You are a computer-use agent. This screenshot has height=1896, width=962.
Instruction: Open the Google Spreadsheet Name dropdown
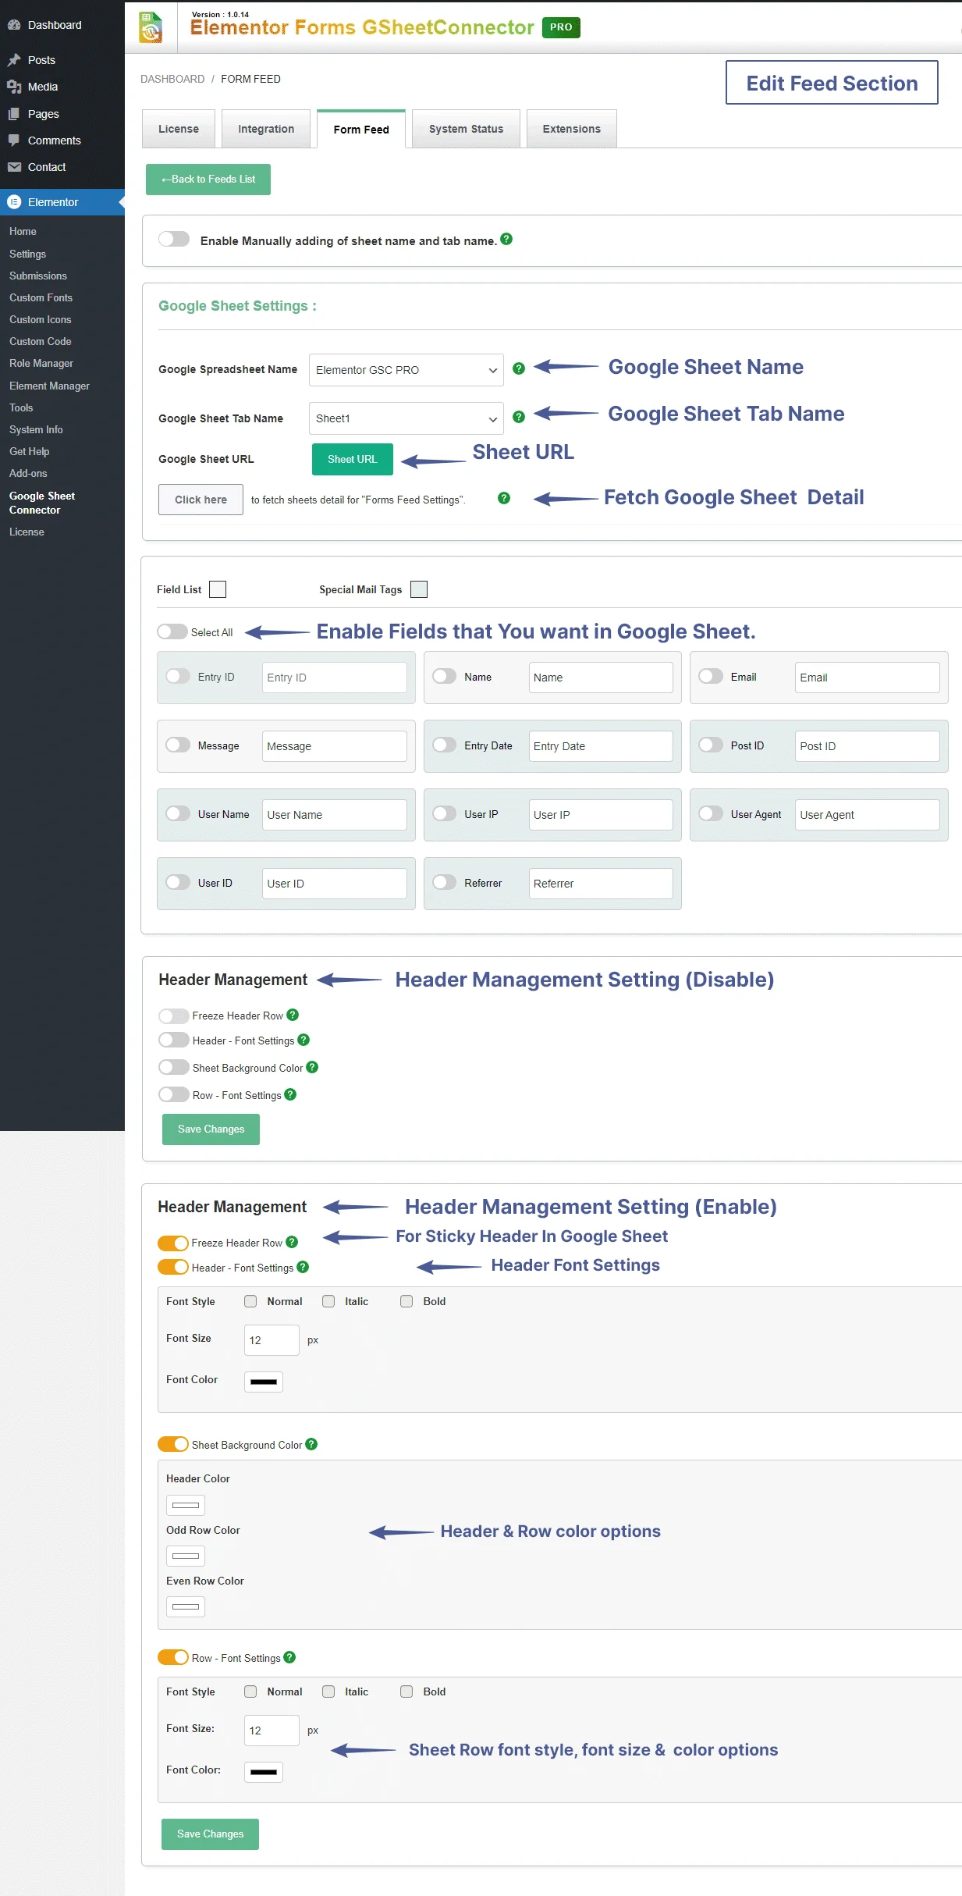click(406, 370)
